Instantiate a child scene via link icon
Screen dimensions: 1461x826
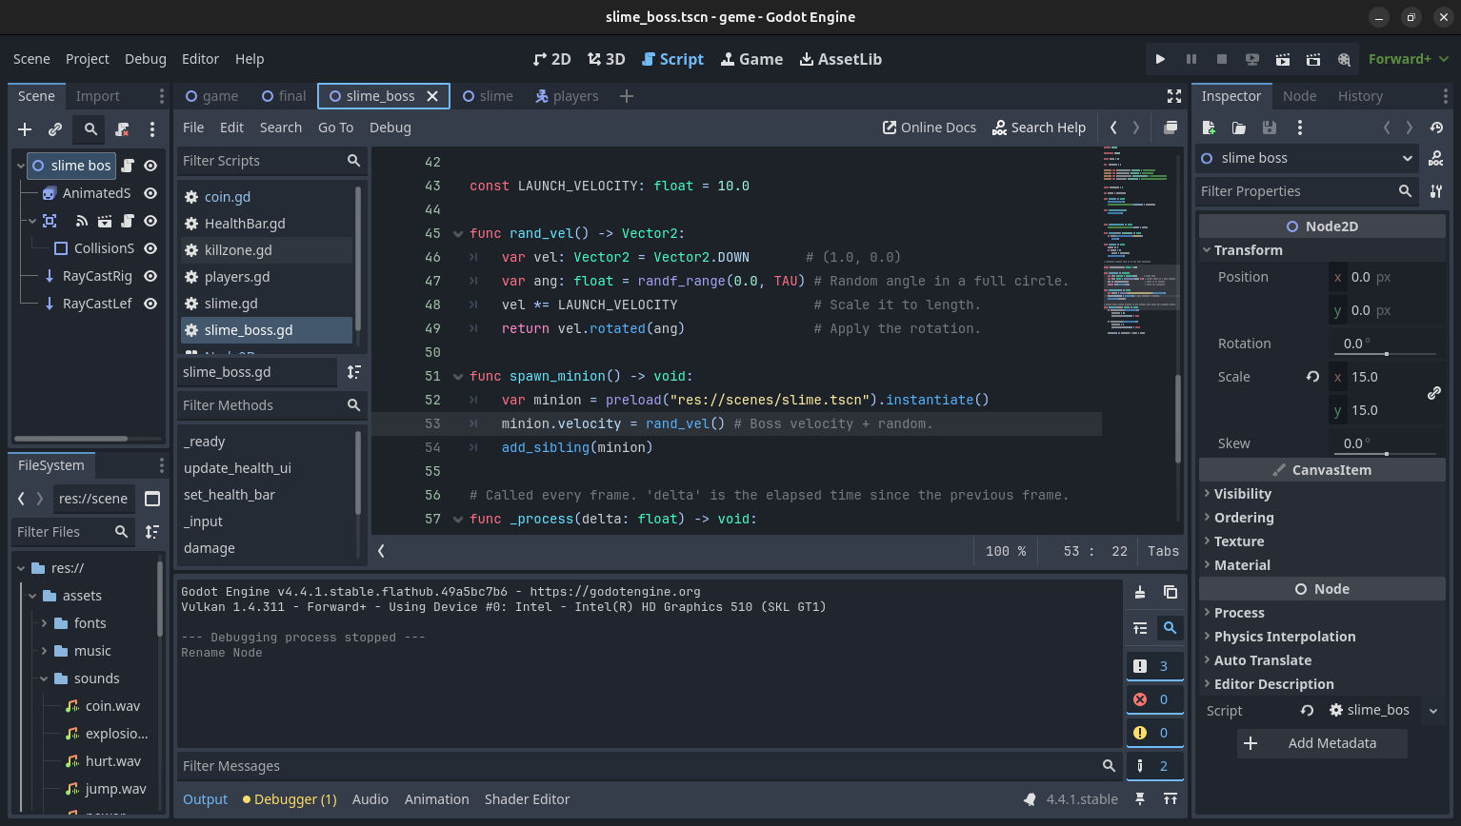(55, 129)
